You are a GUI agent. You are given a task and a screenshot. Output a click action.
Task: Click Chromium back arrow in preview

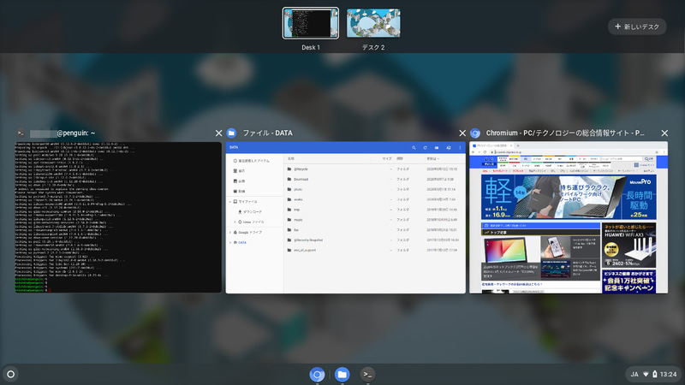pyautogui.click(x=474, y=151)
